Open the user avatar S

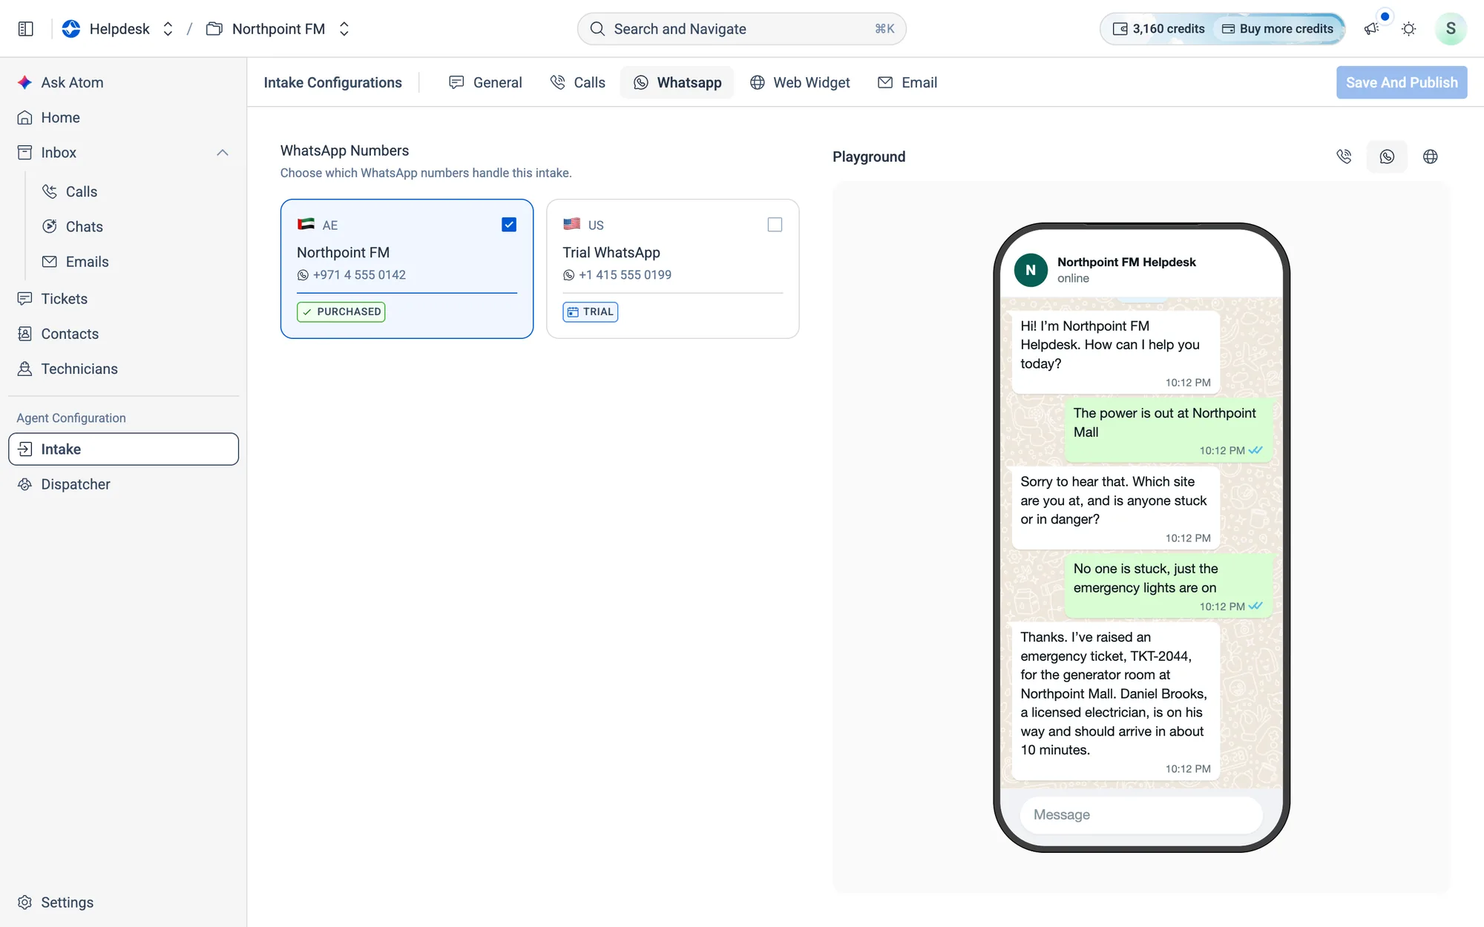(1450, 29)
